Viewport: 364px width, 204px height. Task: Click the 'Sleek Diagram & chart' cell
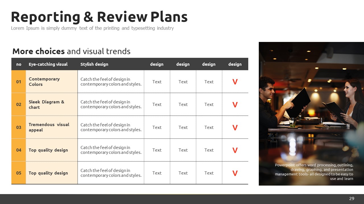point(52,104)
